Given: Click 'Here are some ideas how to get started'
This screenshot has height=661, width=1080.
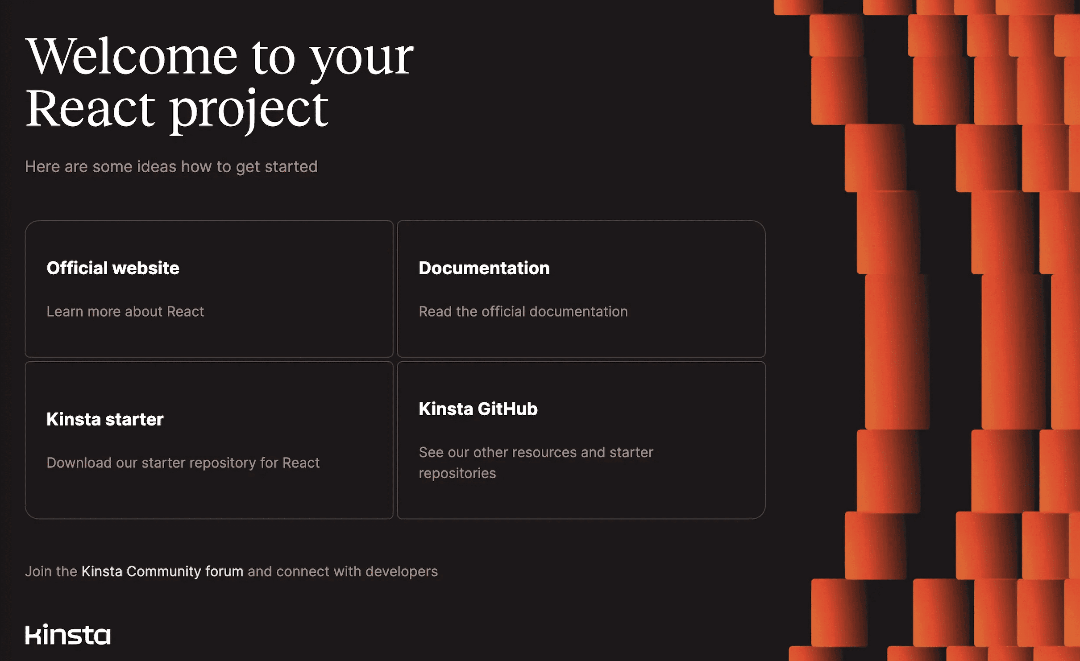Looking at the screenshot, I should click(171, 167).
